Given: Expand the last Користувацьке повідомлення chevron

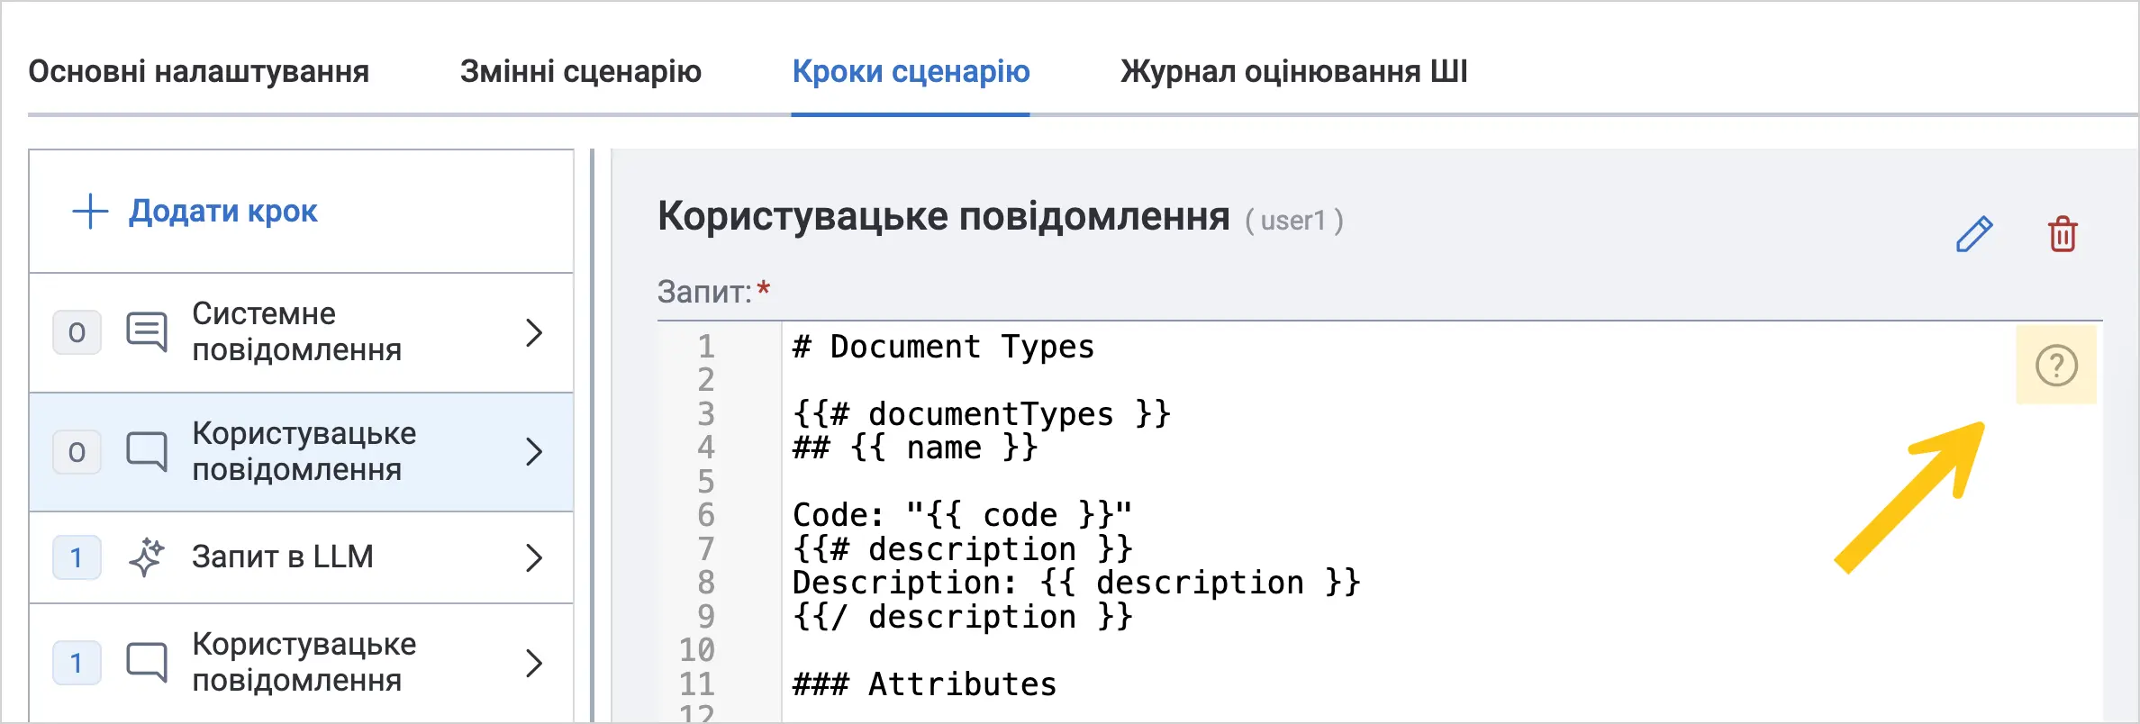Looking at the screenshot, I should [x=534, y=663].
